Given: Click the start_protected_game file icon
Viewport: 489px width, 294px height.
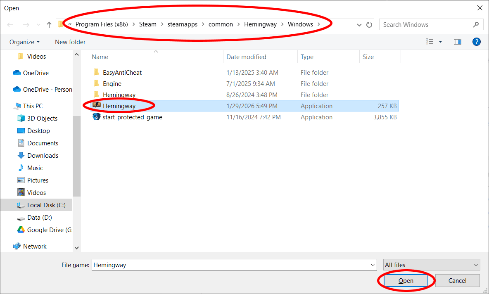Looking at the screenshot, I should [96, 117].
